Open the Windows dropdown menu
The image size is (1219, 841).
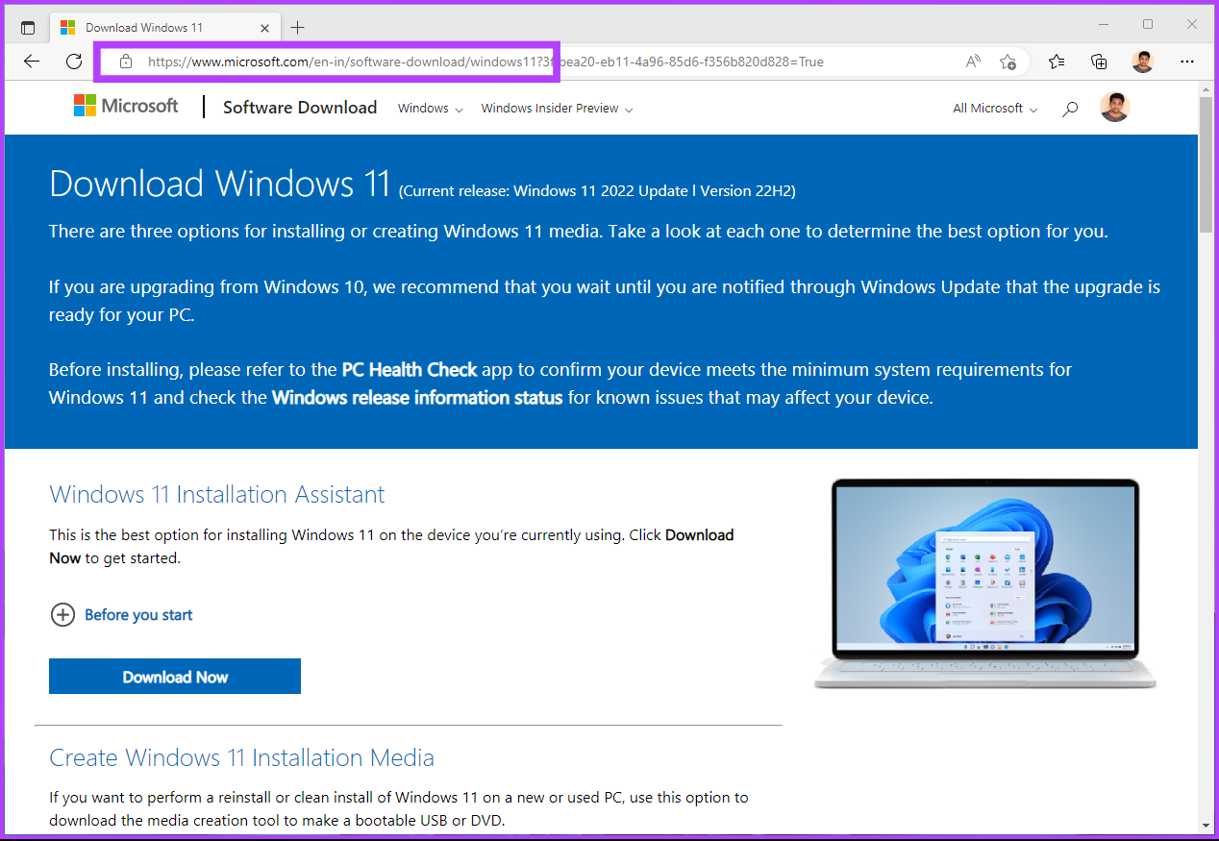429,109
